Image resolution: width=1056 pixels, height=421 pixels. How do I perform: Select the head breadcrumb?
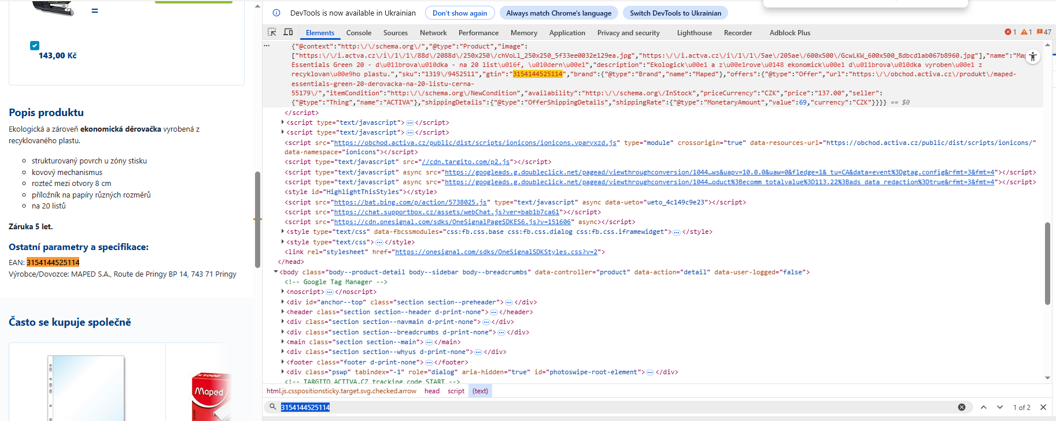click(432, 391)
